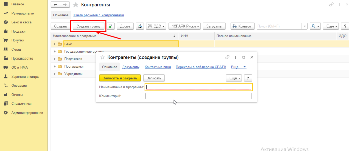The width and height of the screenshot is (350, 151).
Task: Open the 1СПАРК Риски dropdown
Action: point(186,26)
